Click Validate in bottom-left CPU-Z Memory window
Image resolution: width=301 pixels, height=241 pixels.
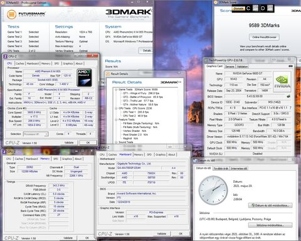coord(68,238)
